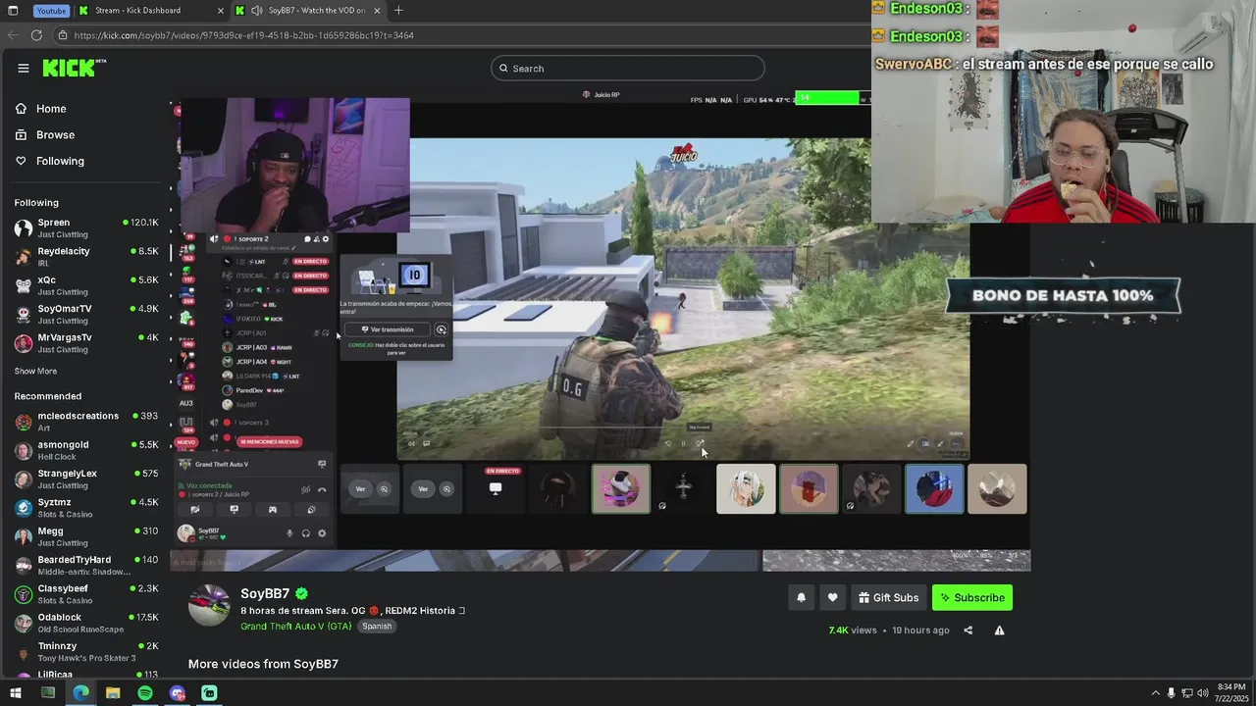The width and height of the screenshot is (1256, 706).
Task: Open Reydelacity's channel from the Following list
Action: pos(86,256)
